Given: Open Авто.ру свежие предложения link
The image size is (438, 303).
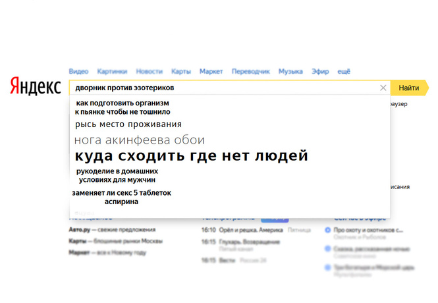Looking at the screenshot, I should pyautogui.click(x=112, y=229).
